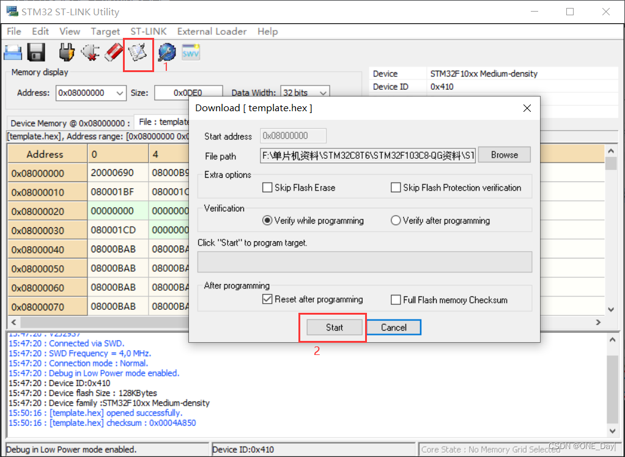Open the Data Width dropdown
This screenshot has height=457, width=625.
click(324, 93)
